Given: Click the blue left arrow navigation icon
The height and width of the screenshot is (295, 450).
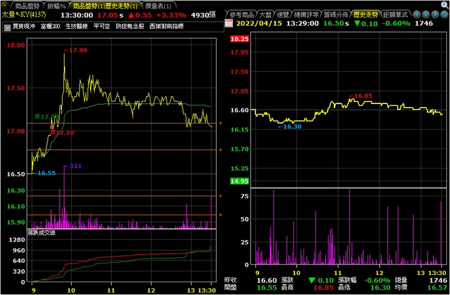Looking at the screenshot, I should 417,15.
